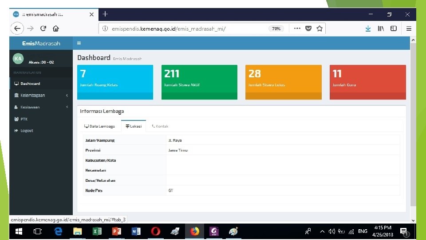Open the downloads arrow icon
This screenshot has height=240, width=426.
tap(368, 28)
